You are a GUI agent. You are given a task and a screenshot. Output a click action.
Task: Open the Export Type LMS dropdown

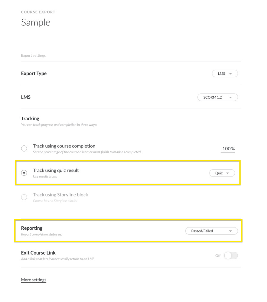[x=225, y=73]
